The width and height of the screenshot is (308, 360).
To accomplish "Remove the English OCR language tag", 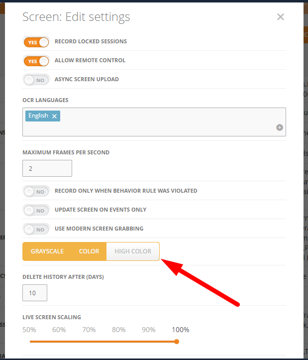I will (x=55, y=117).
